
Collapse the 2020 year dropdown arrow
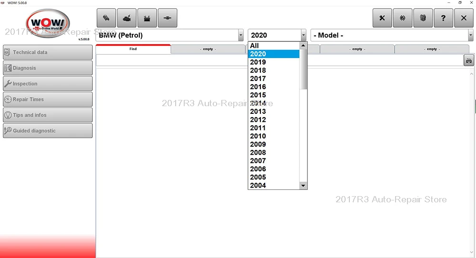[x=304, y=35]
